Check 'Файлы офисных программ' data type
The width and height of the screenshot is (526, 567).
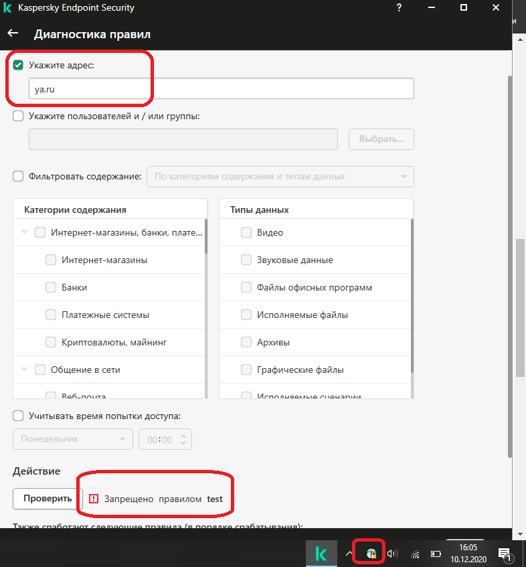point(246,287)
